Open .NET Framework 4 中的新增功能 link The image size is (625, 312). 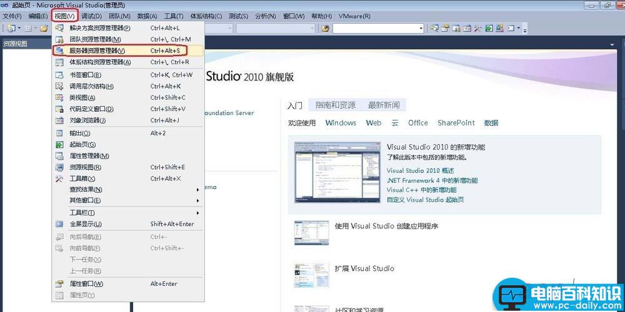(x=432, y=180)
